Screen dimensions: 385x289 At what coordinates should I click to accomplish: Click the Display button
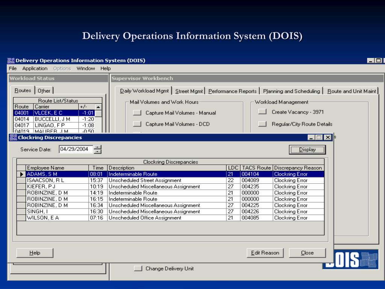(x=307, y=150)
